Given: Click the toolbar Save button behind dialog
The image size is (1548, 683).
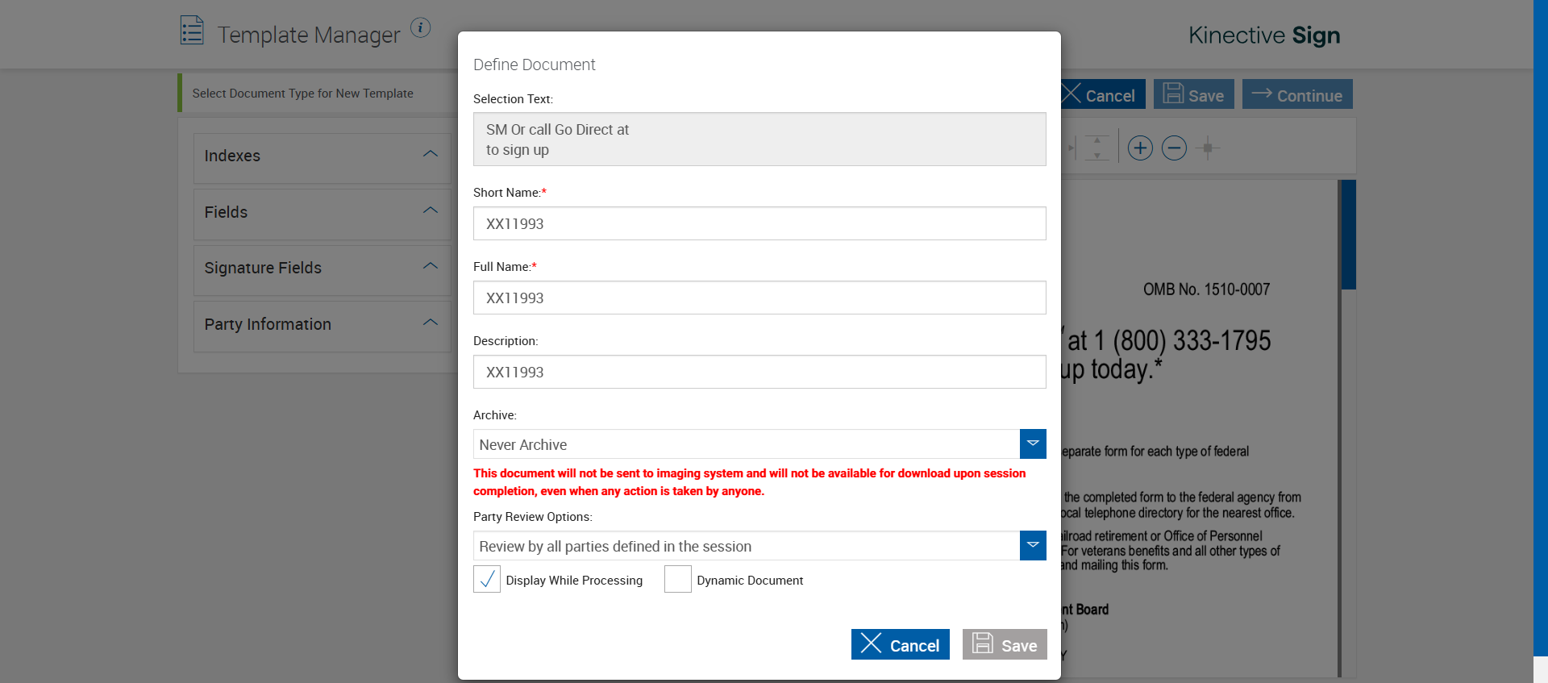Looking at the screenshot, I should click(x=1193, y=94).
